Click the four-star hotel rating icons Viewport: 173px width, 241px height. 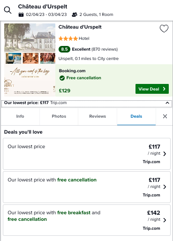(68, 38)
